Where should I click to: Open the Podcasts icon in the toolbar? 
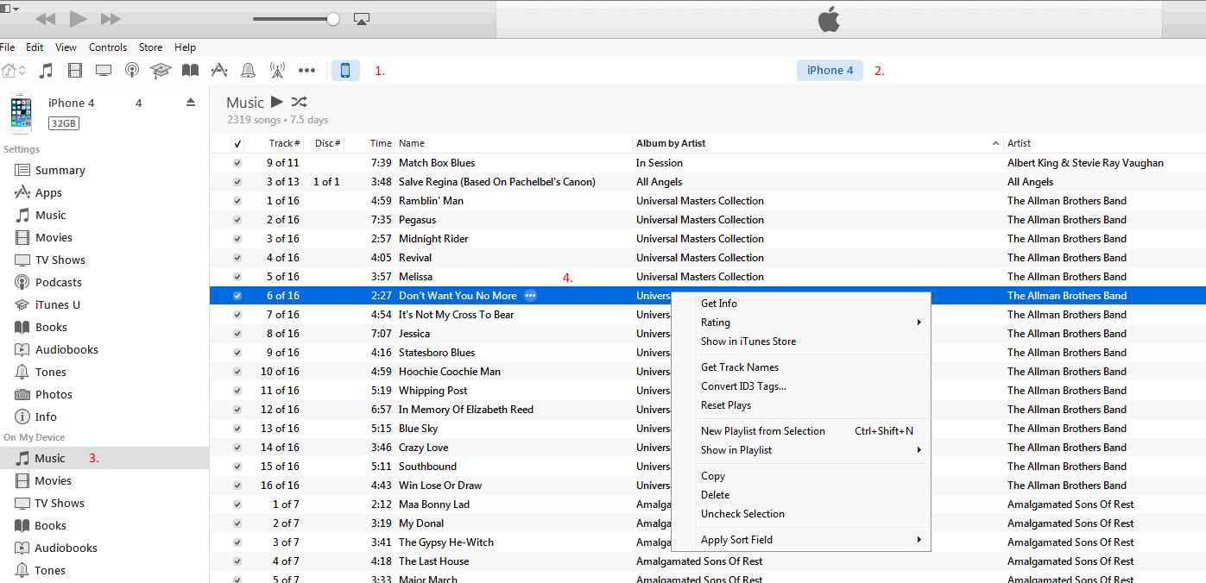click(x=132, y=71)
